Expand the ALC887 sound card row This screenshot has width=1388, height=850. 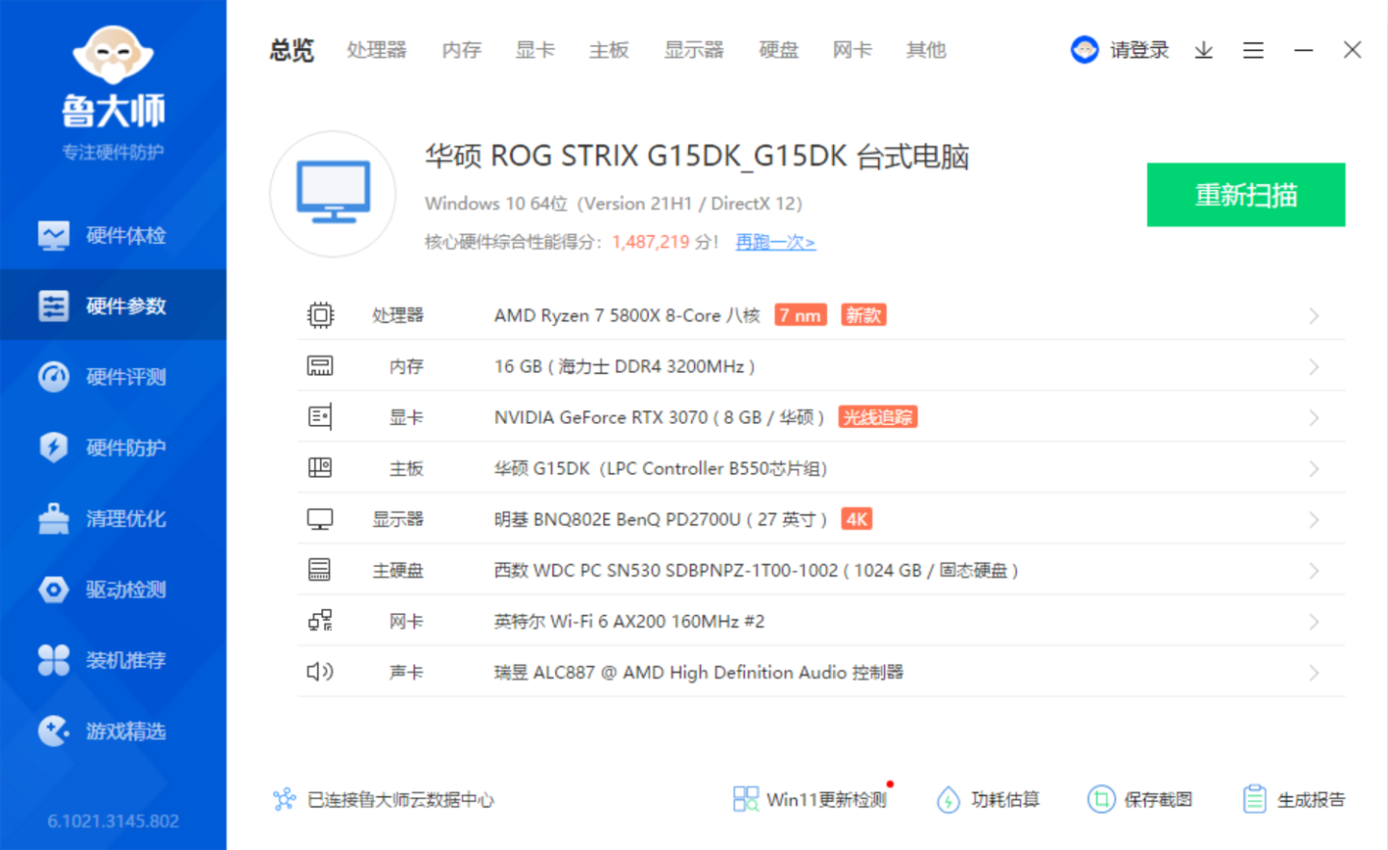[821, 673]
